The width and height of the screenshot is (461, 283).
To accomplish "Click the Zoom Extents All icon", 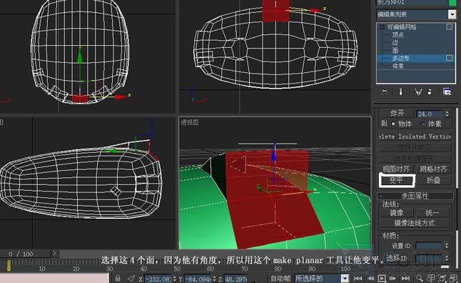I will click(453, 278).
